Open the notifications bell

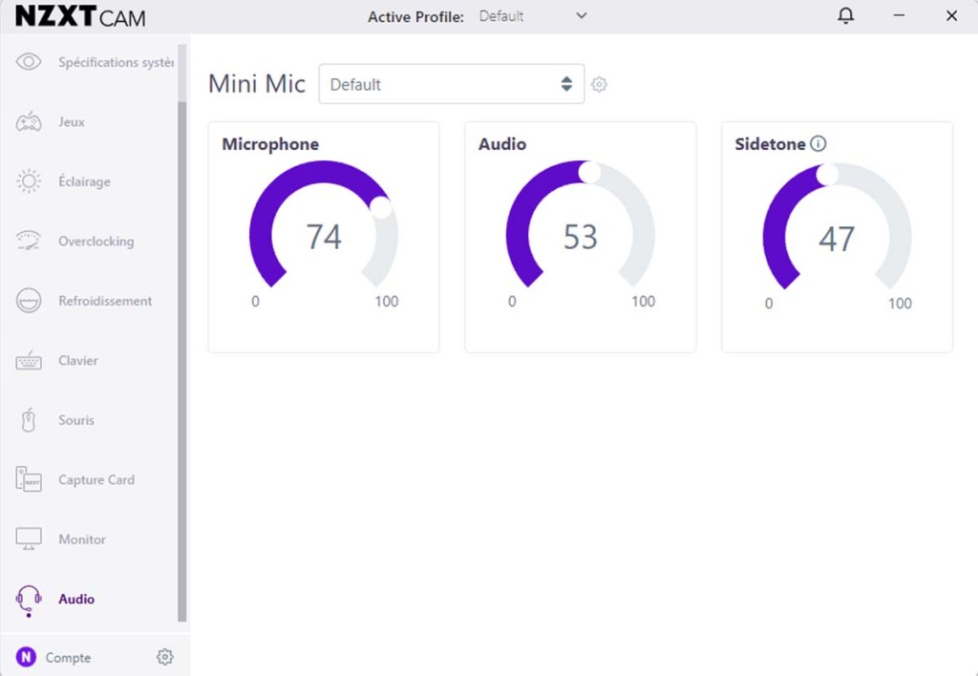pos(845,16)
